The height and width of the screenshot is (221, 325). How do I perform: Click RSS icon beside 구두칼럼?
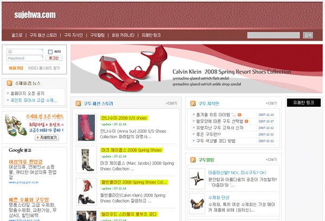click(x=193, y=160)
